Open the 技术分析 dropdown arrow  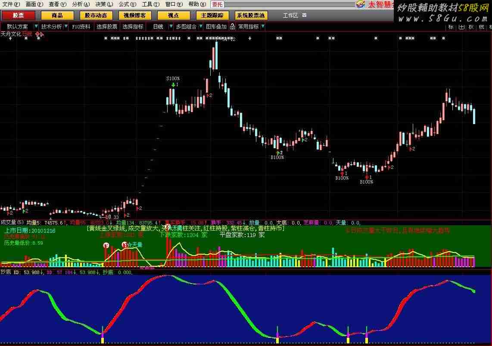(x=65, y=27)
